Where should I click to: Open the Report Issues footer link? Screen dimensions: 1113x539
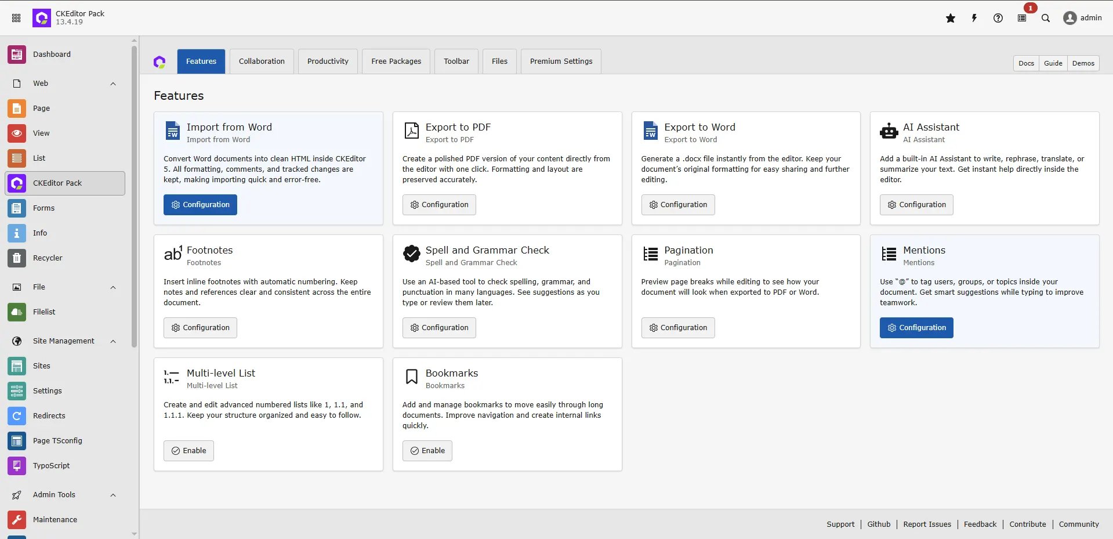pos(927,524)
